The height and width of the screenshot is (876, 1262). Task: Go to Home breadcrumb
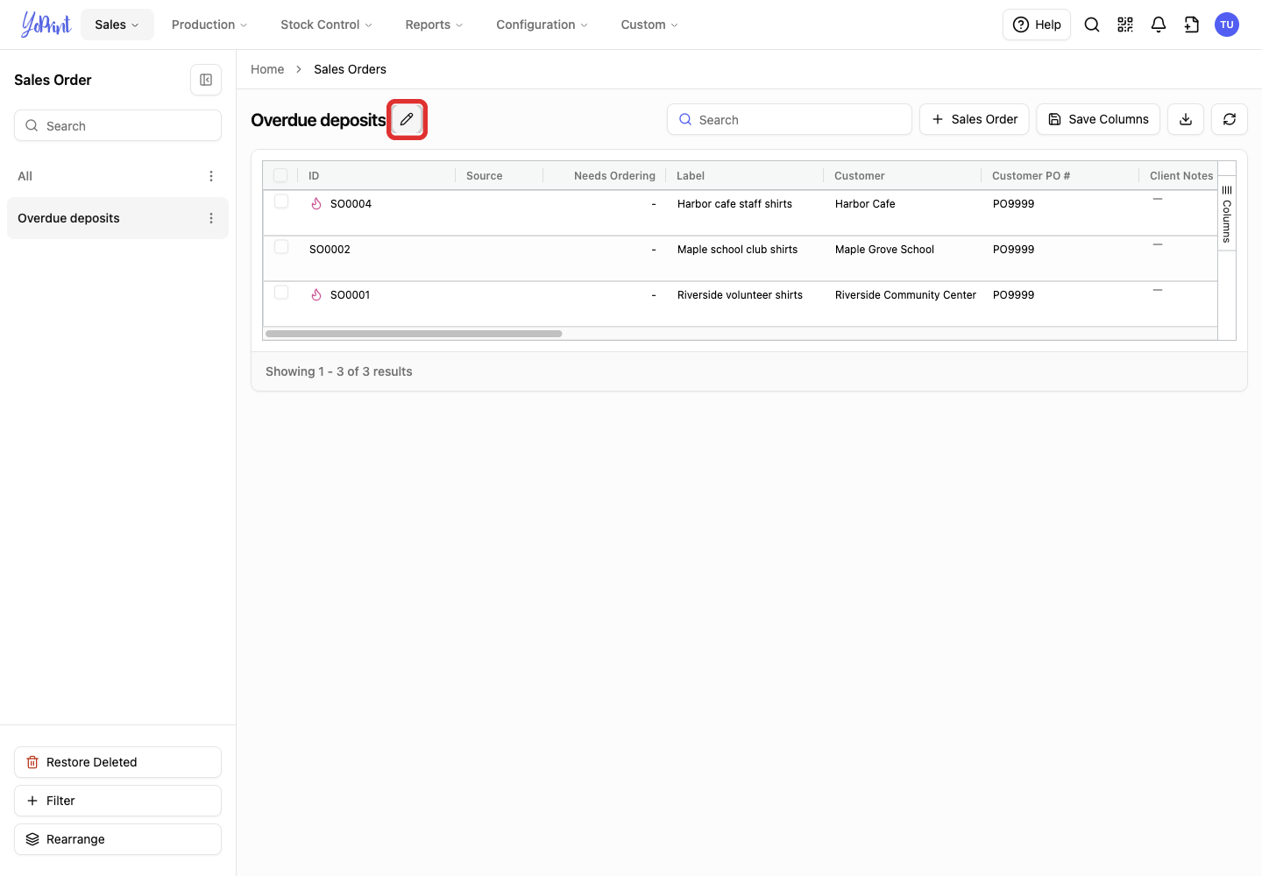tap(267, 69)
